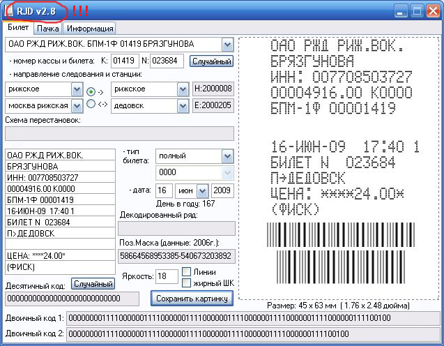This screenshot has height=346, width=444.
Task: Enable the жирный ШК checkbox
Action: point(186,283)
